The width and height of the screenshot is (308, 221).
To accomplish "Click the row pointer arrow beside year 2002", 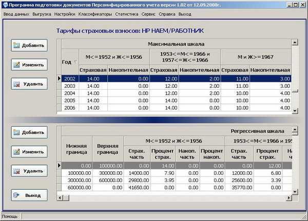I will (x=59, y=78).
